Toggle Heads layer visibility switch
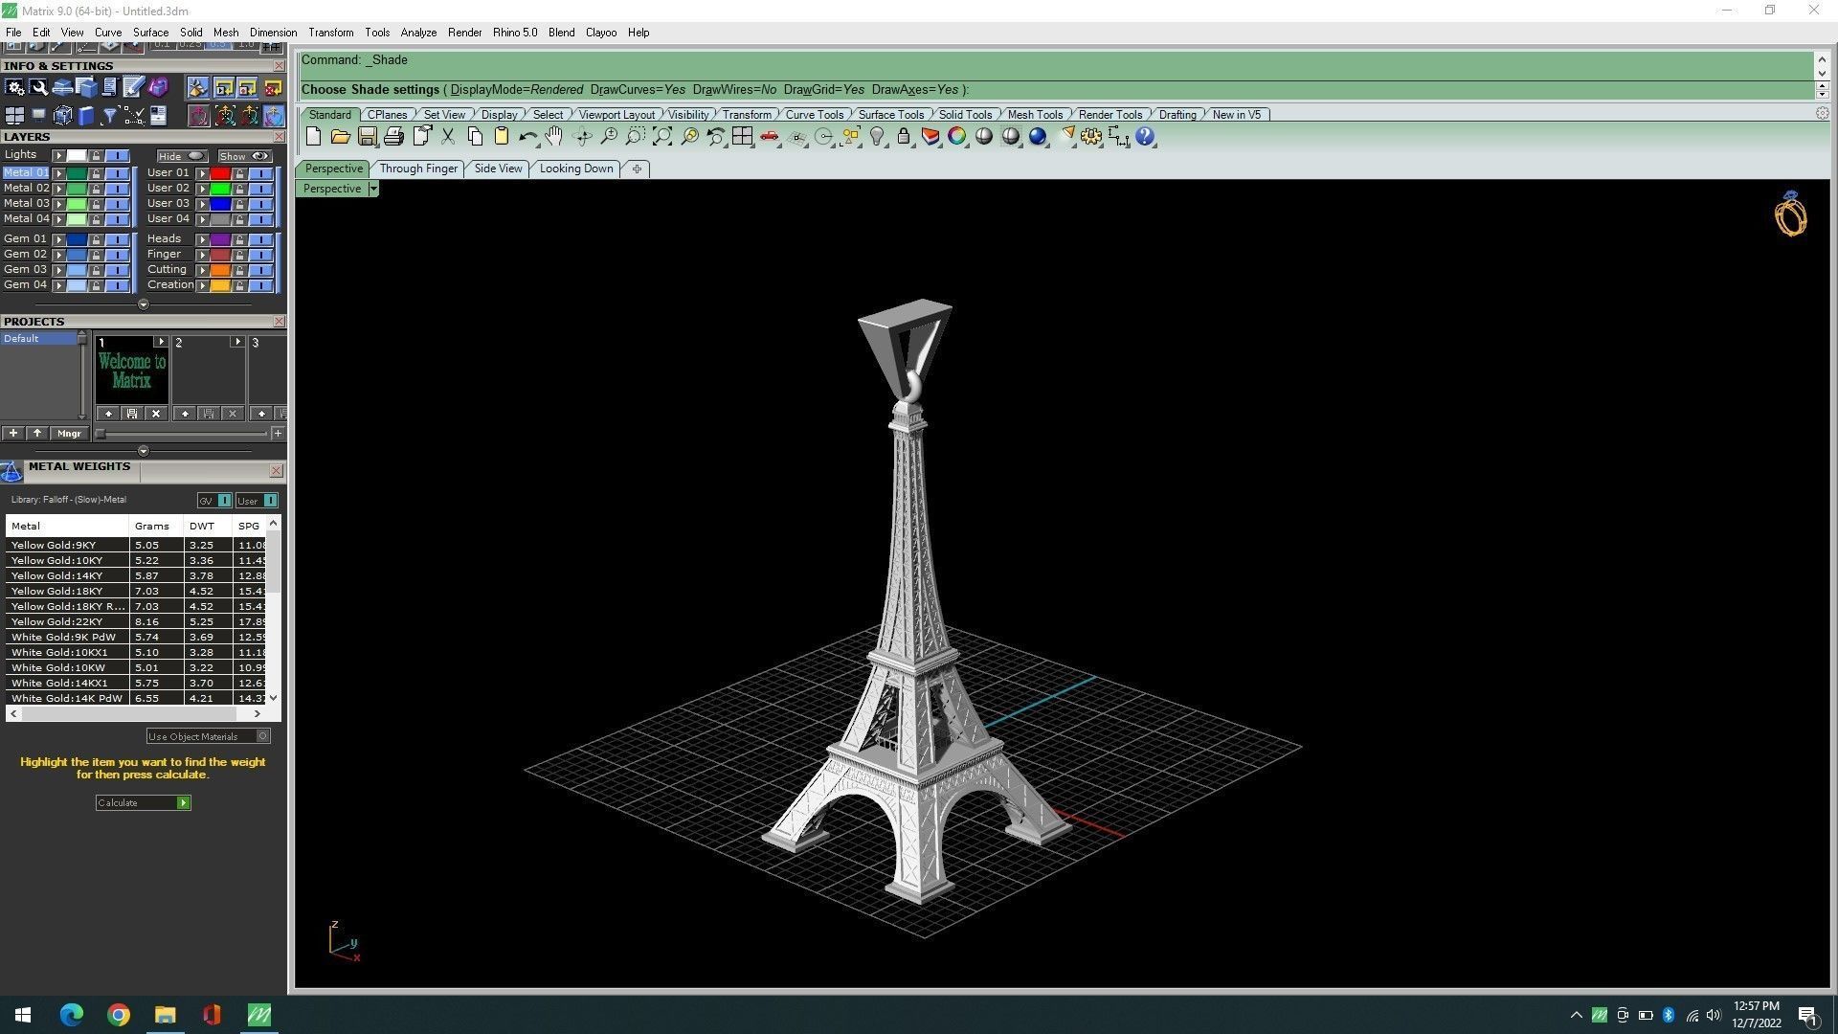This screenshot has width=1838, height=1034. coord(261,239)
